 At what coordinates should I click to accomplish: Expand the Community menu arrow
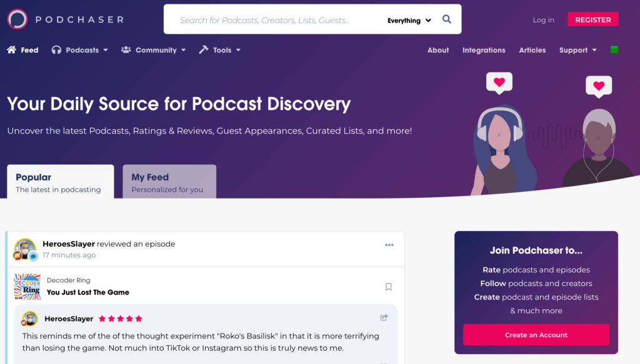184,50
